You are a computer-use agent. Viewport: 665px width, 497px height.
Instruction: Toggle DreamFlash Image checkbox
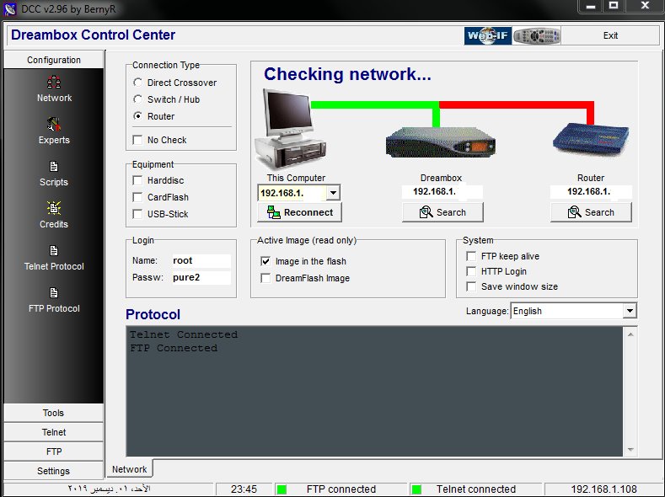click(265, 278)
